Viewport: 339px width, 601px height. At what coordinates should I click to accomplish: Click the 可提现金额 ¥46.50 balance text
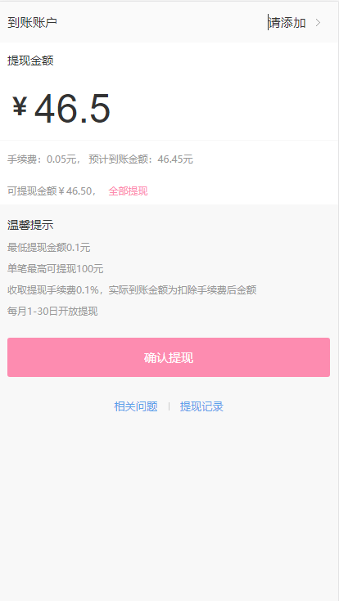[x=52, y=191]
